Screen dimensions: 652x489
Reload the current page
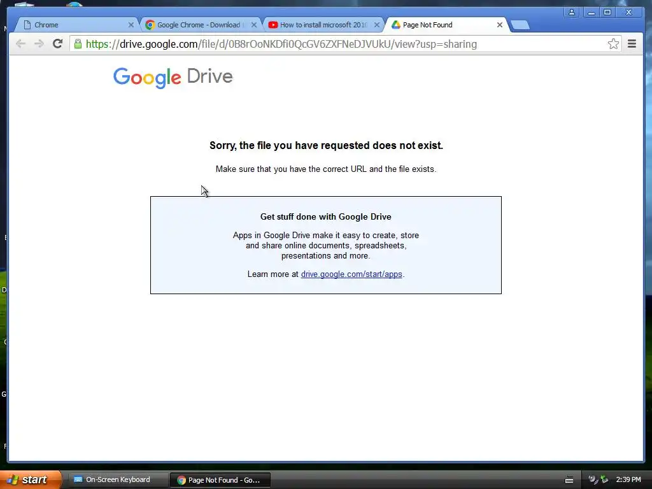tap(57, 44)
